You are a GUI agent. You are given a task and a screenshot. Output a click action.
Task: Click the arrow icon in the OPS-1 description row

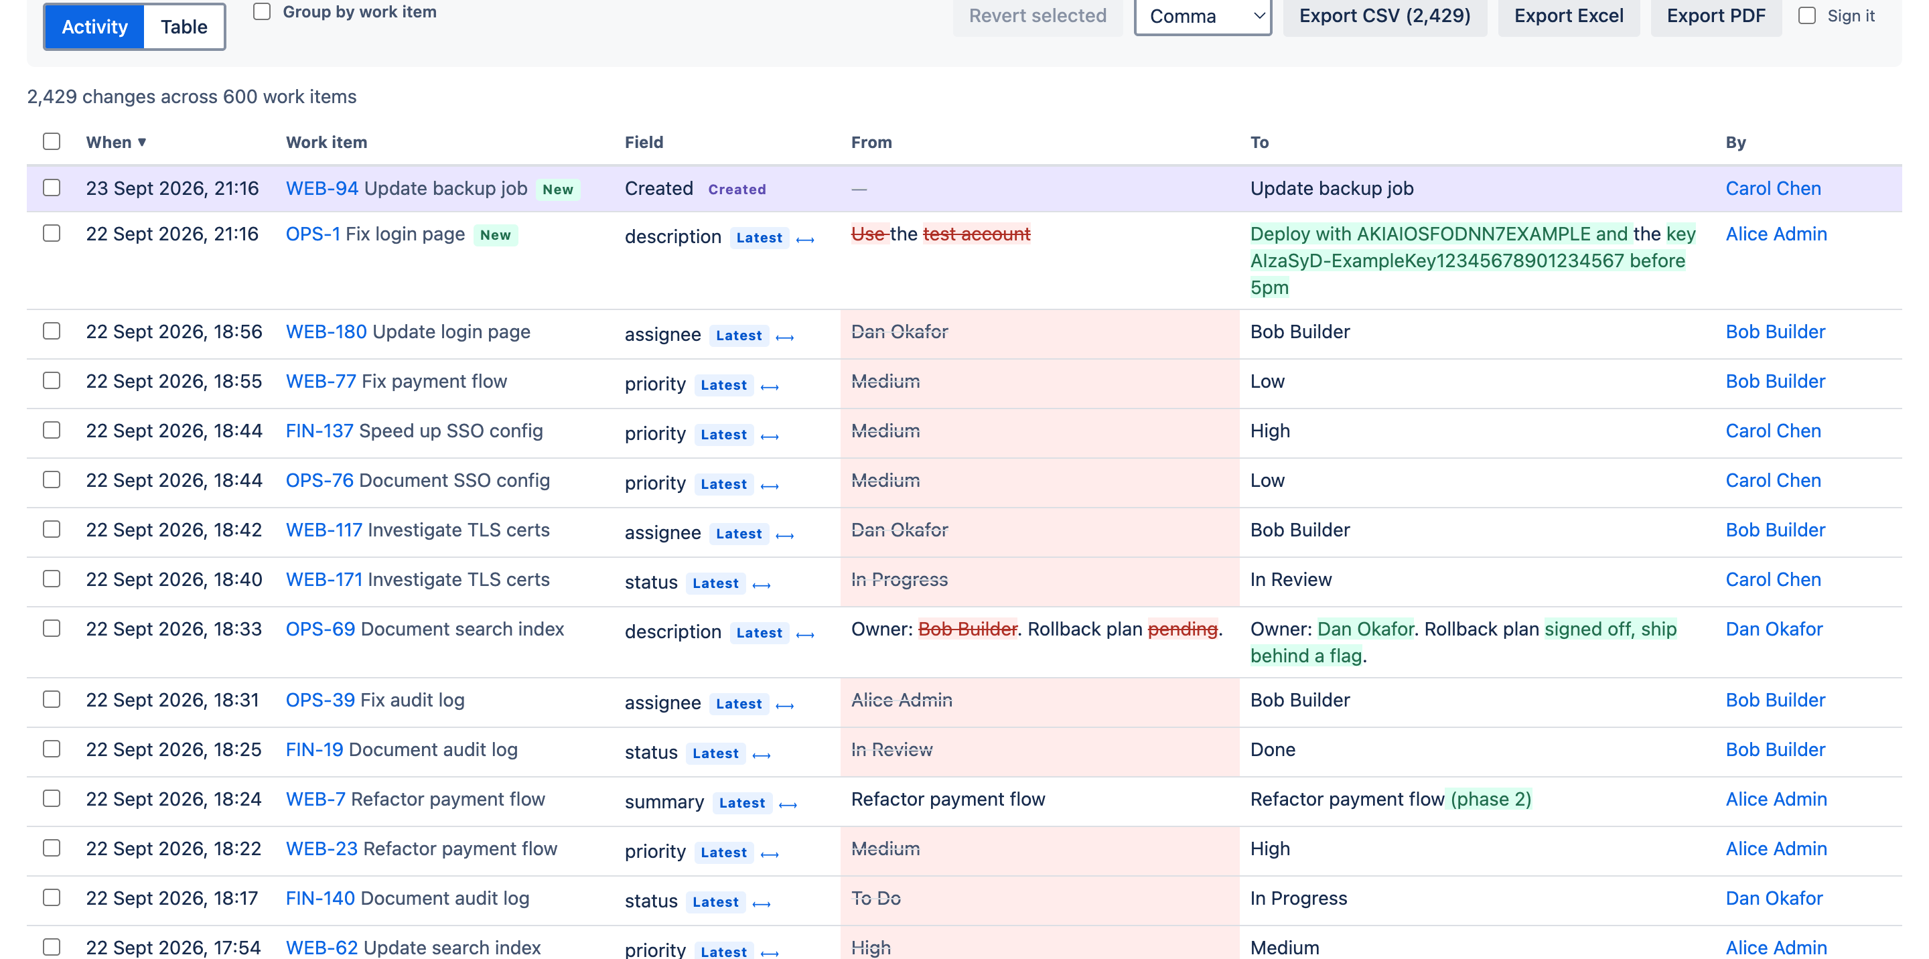(805, 240)
